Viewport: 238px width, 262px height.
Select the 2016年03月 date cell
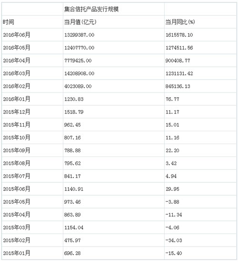[17, 73]
